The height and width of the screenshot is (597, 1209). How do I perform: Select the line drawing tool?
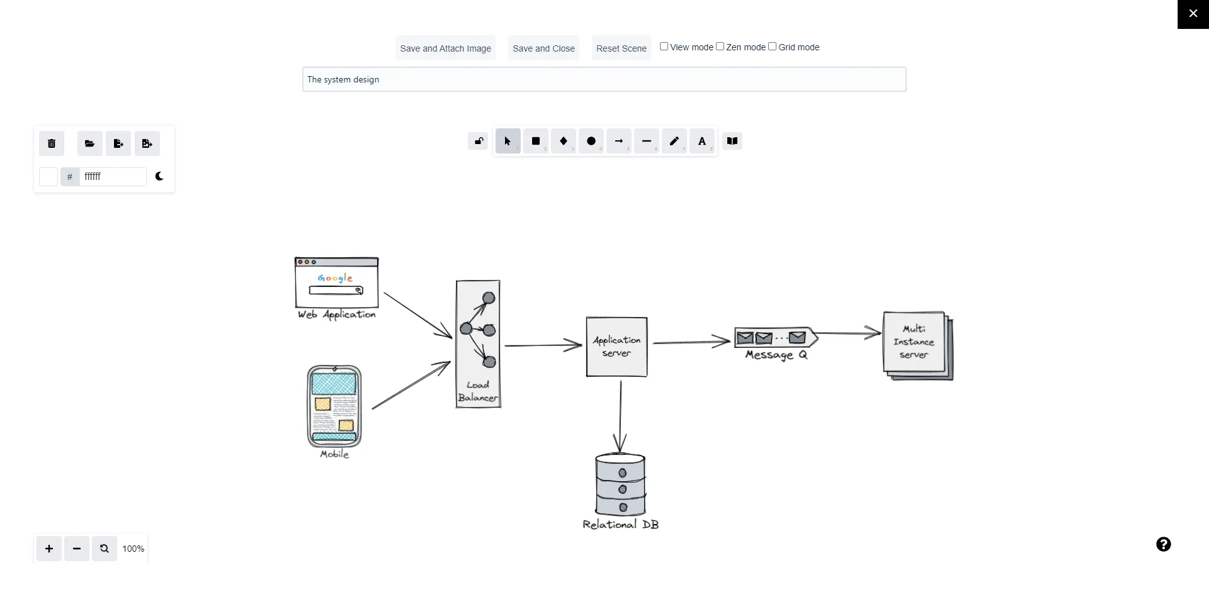point(647,141)
